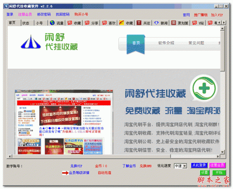
Task: Click the 闲舒 blue tent logo
Action: [x=31, y=42]
